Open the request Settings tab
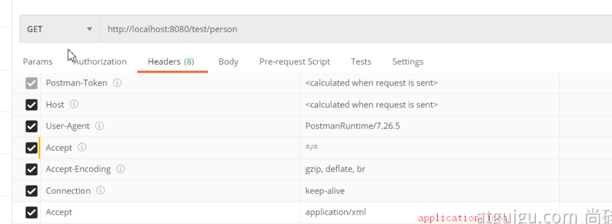This screenshot has width=612, height=224. tap(408, 62)
